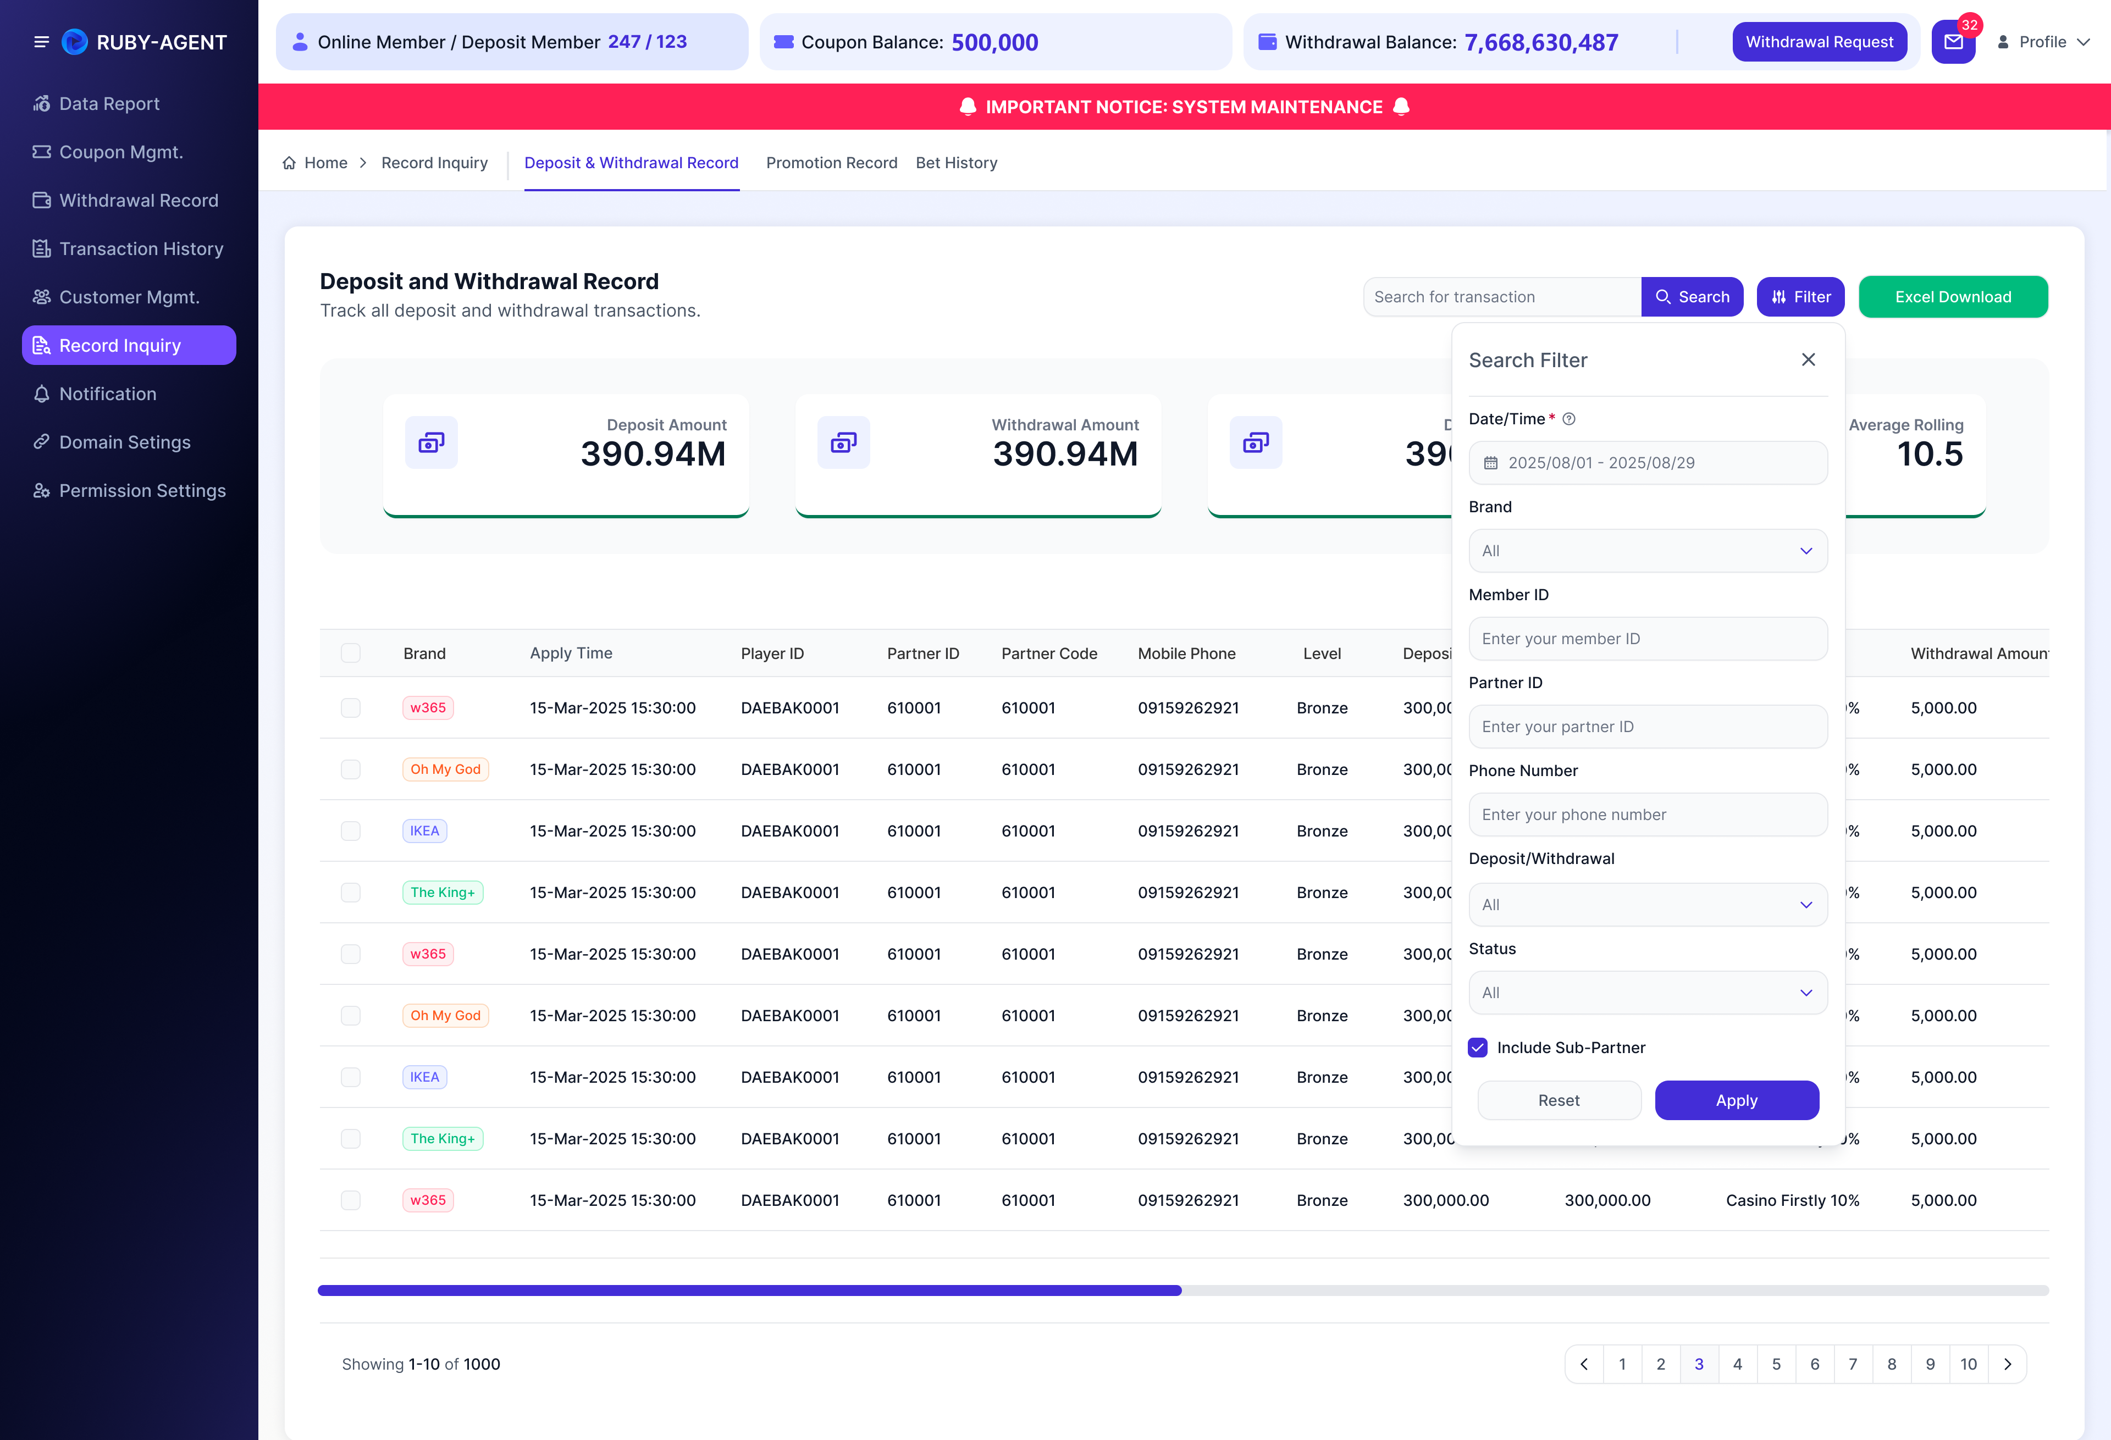Check the second IKEA row checkbox
The image size is (2111, 1440).
tap(351, 1077)
